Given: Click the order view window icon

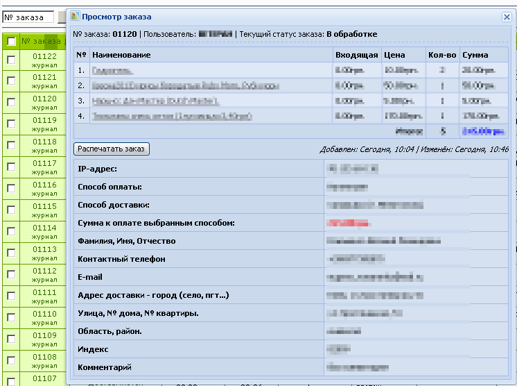Looking at the screenshot, I should 76,16.
